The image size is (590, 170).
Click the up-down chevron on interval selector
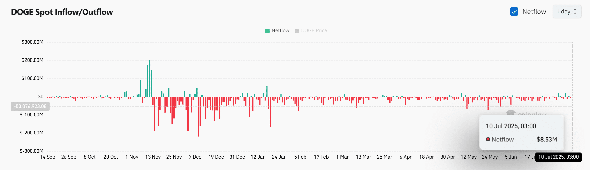pyautogui.click(x=575, y=11)
